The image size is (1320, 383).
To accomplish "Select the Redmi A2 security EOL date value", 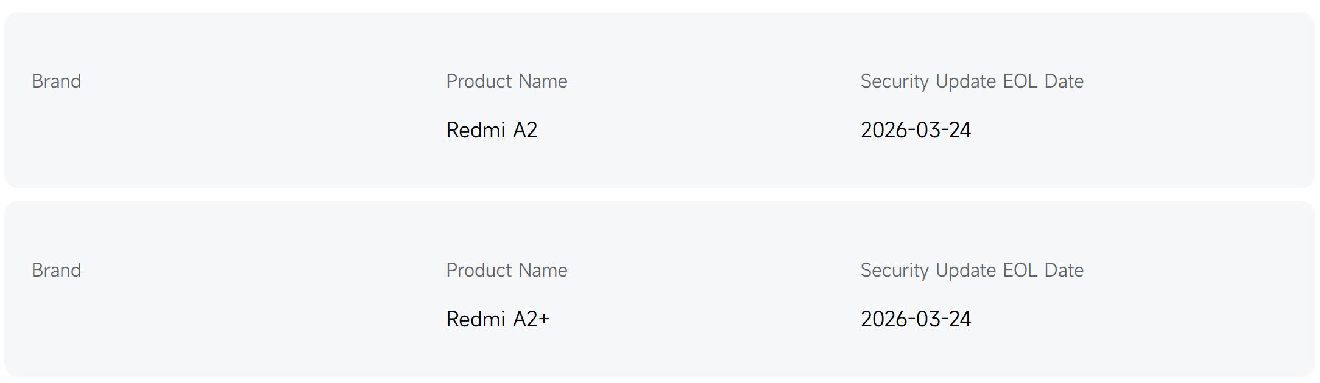I will tap(916, 130).
